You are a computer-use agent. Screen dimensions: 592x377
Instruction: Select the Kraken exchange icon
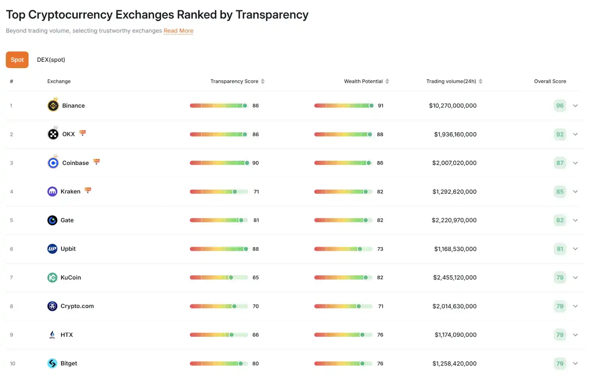click(53, 191)
